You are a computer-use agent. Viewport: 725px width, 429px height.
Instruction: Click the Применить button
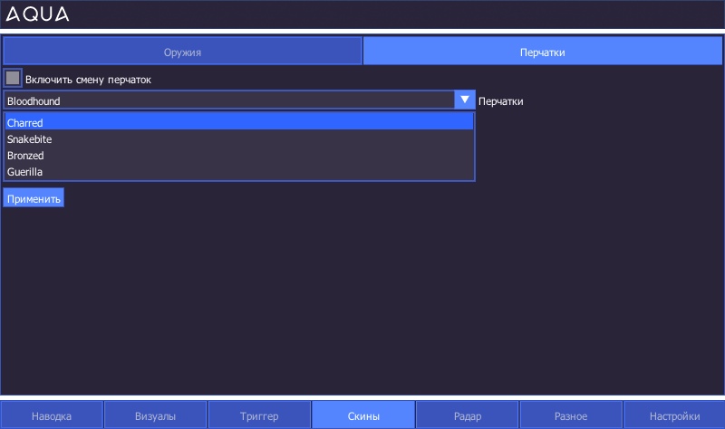point(34,198)
